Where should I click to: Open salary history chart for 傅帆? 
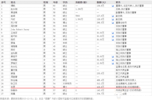tap(113, 6)
